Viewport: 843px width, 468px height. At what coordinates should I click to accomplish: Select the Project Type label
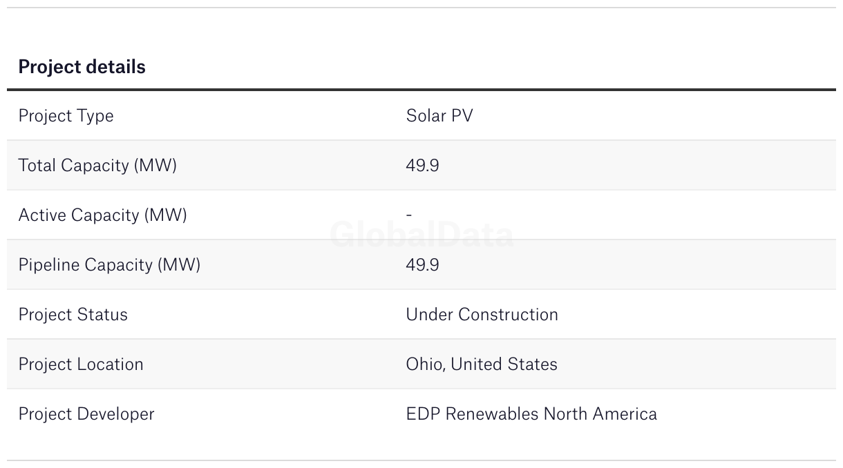66,116
